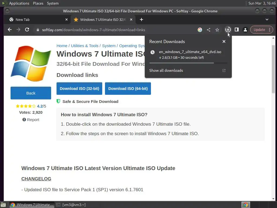
Task: Click the download progress bar
Action: [188, 63]
